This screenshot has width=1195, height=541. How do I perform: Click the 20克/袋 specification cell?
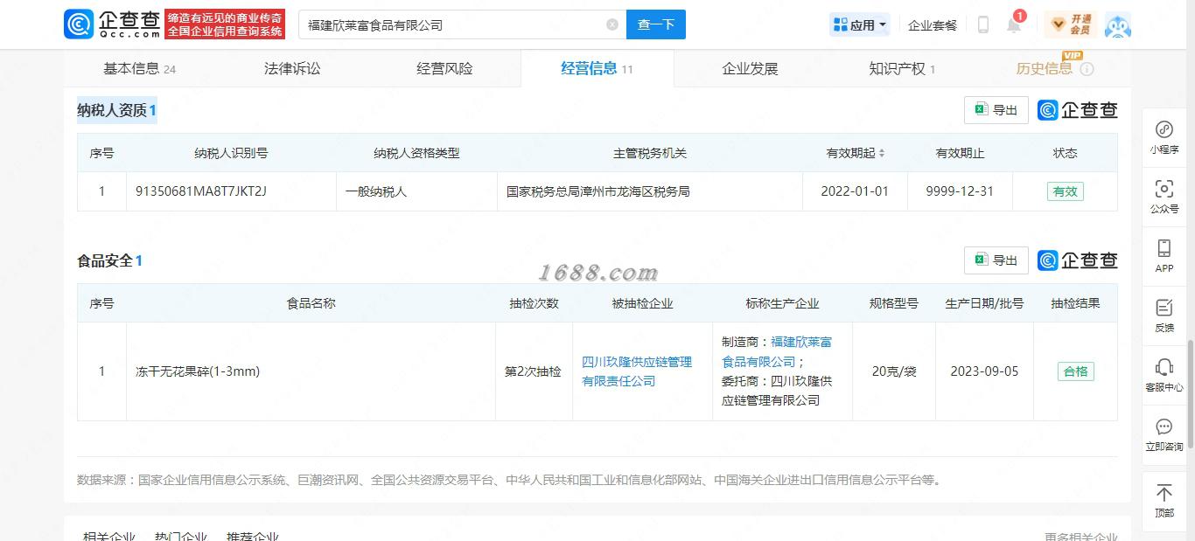(894, 371)
